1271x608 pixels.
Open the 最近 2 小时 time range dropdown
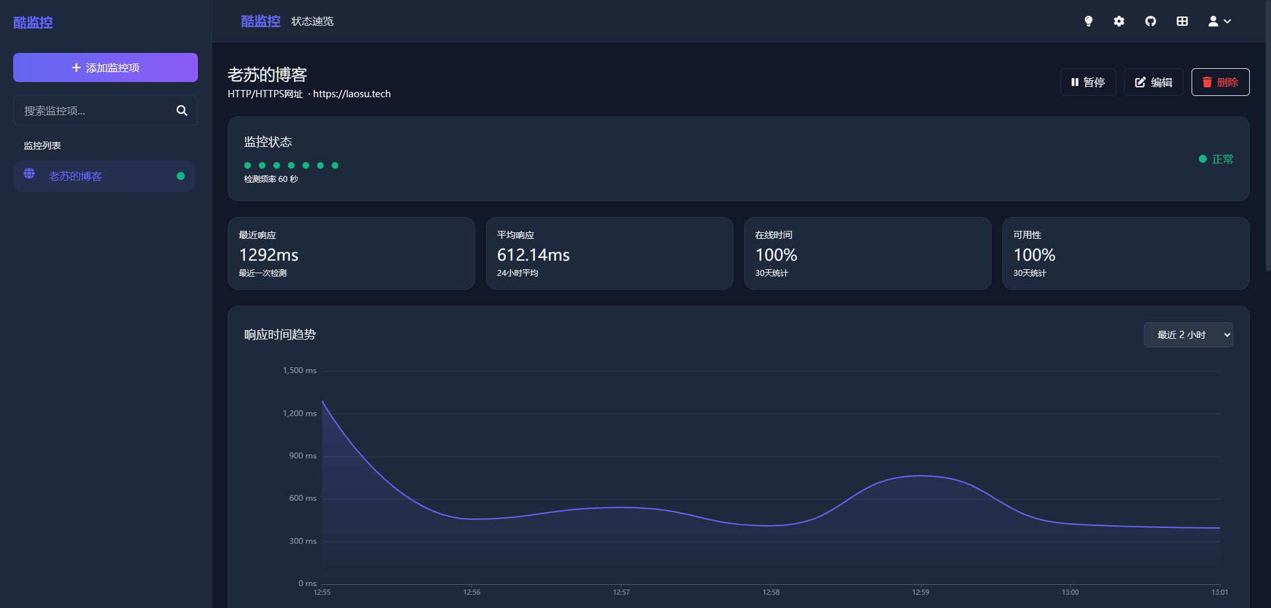(x=1188, y=335)
